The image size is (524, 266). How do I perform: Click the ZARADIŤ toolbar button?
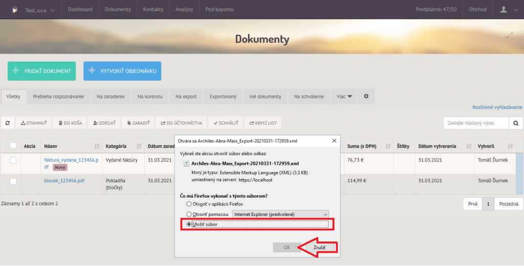[x=138, y=123]
